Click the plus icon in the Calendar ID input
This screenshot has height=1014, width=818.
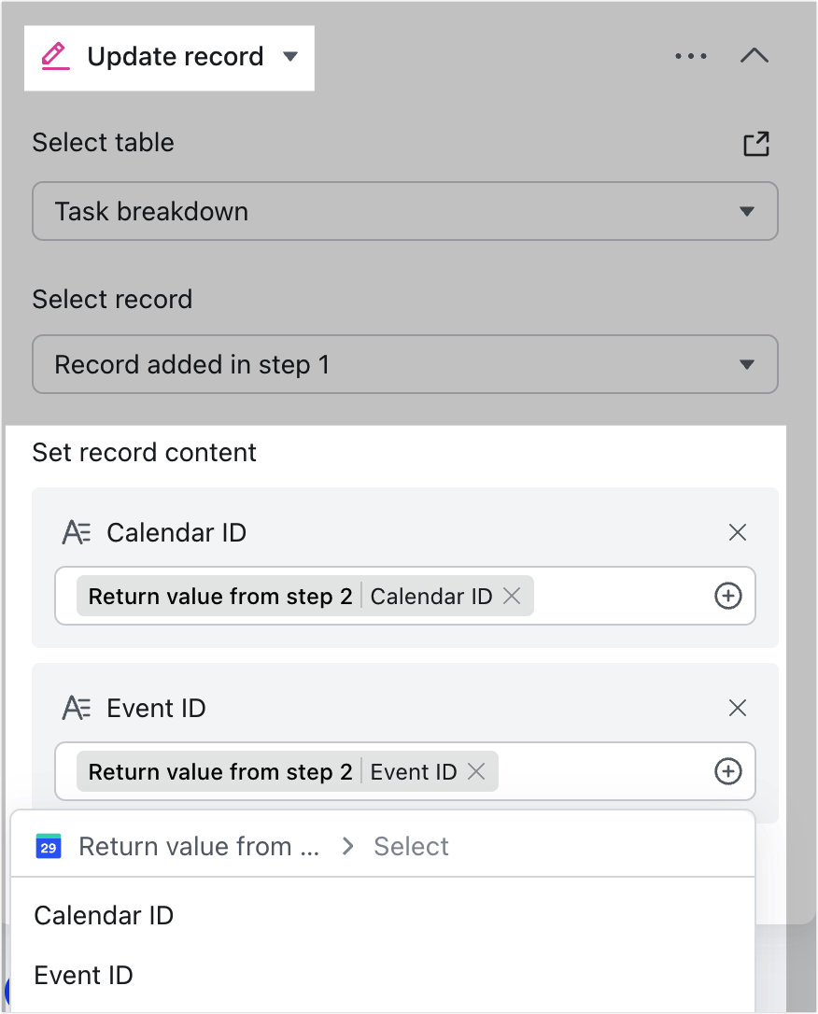coord(728,596)
